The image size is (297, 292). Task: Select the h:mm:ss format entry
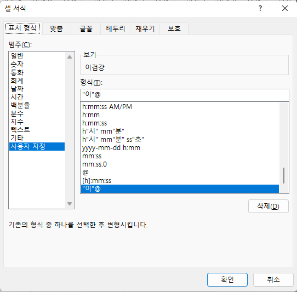[x=180, y=123]
